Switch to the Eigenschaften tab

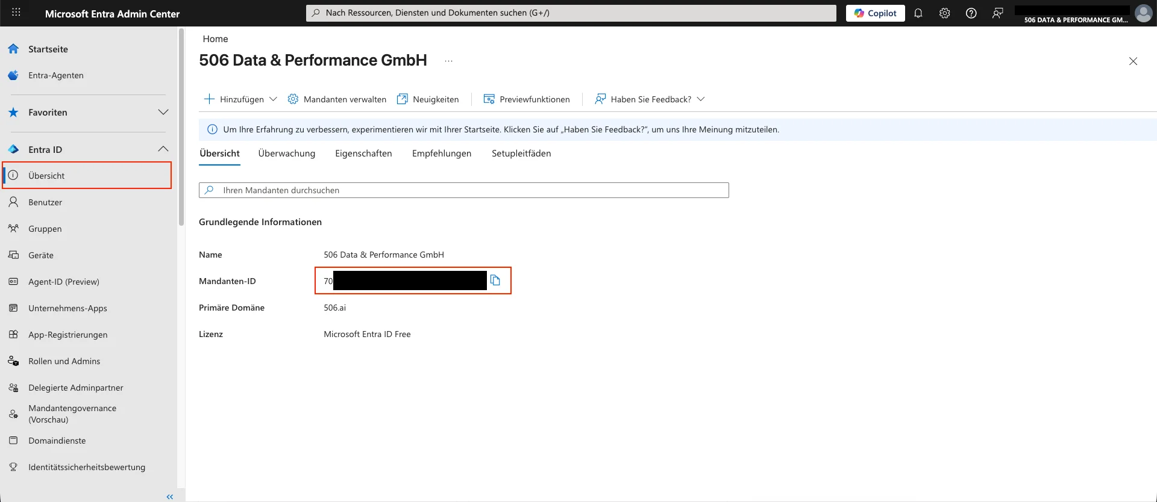[x=363, y=153]
